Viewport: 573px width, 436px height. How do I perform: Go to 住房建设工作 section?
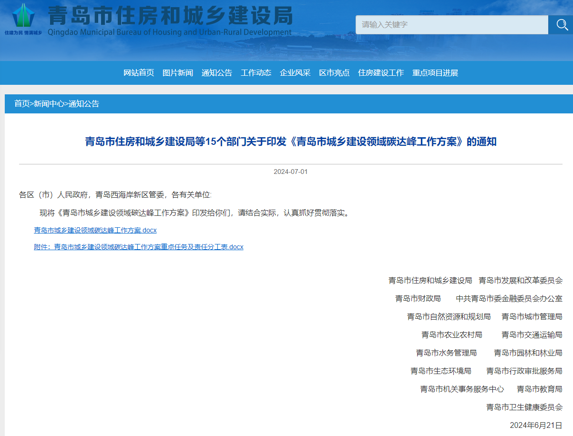click(x=381, y=73)
